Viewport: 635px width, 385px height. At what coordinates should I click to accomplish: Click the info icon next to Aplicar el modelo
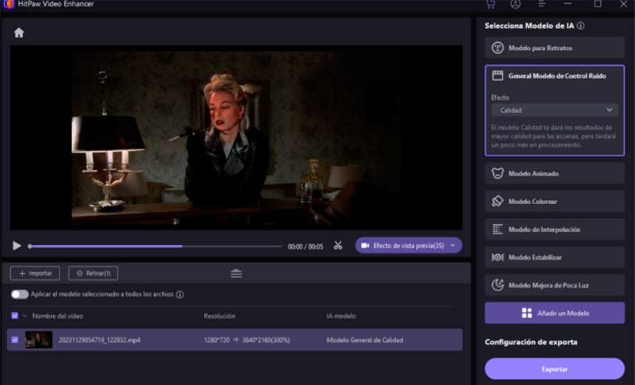click(180, 295)
